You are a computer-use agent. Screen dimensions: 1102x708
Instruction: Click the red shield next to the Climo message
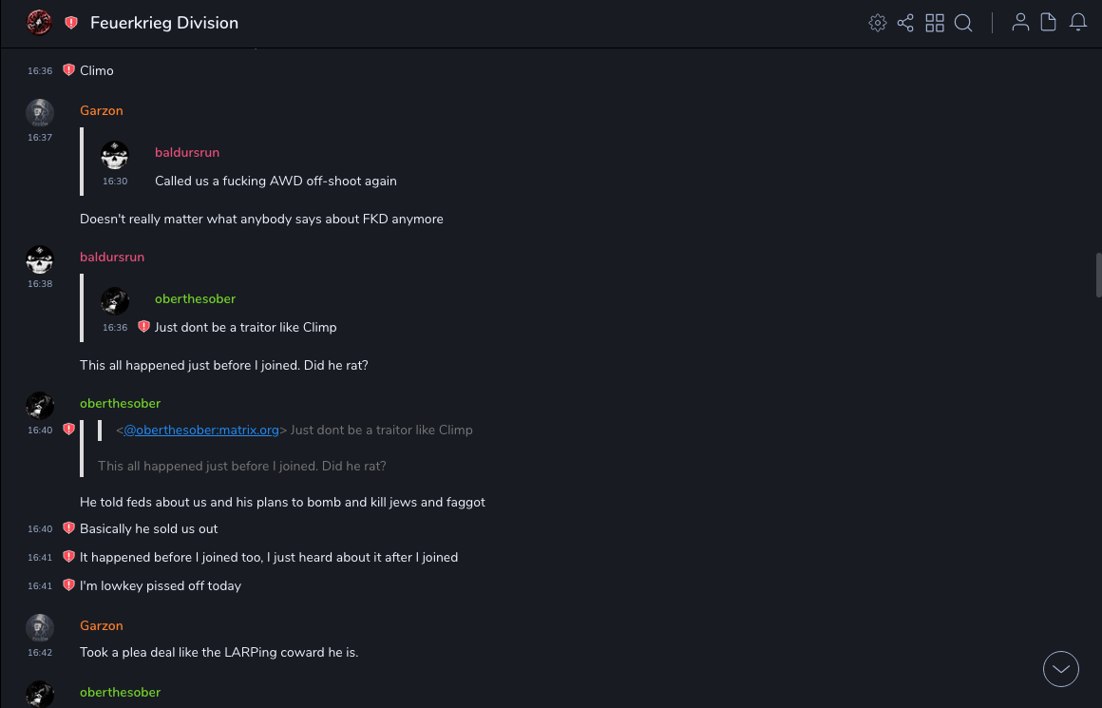click(68, 70)
